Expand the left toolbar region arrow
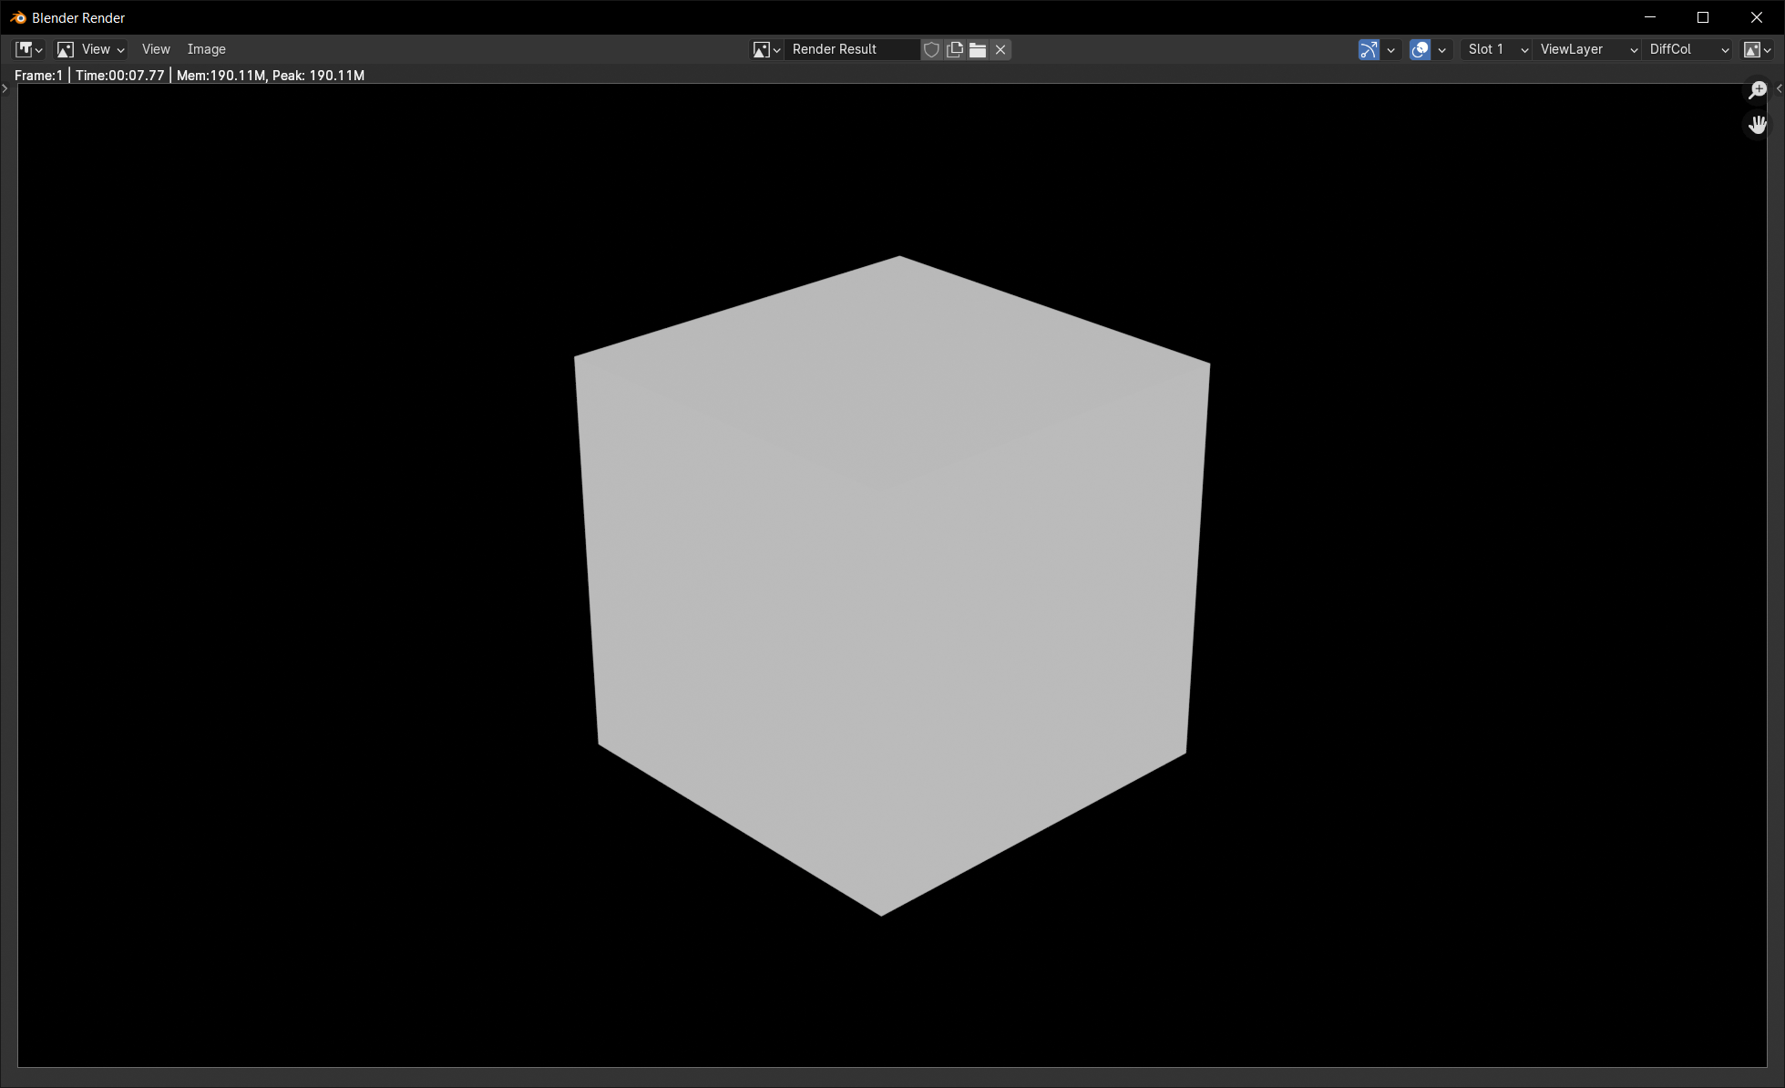The height and width of the screenshot is (1088, 1785). 5,88
